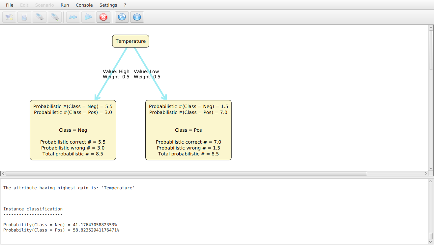The image size is (434, 245).
Task: Click 'The attribute having highest gain' console line
Action: point(69,188)
